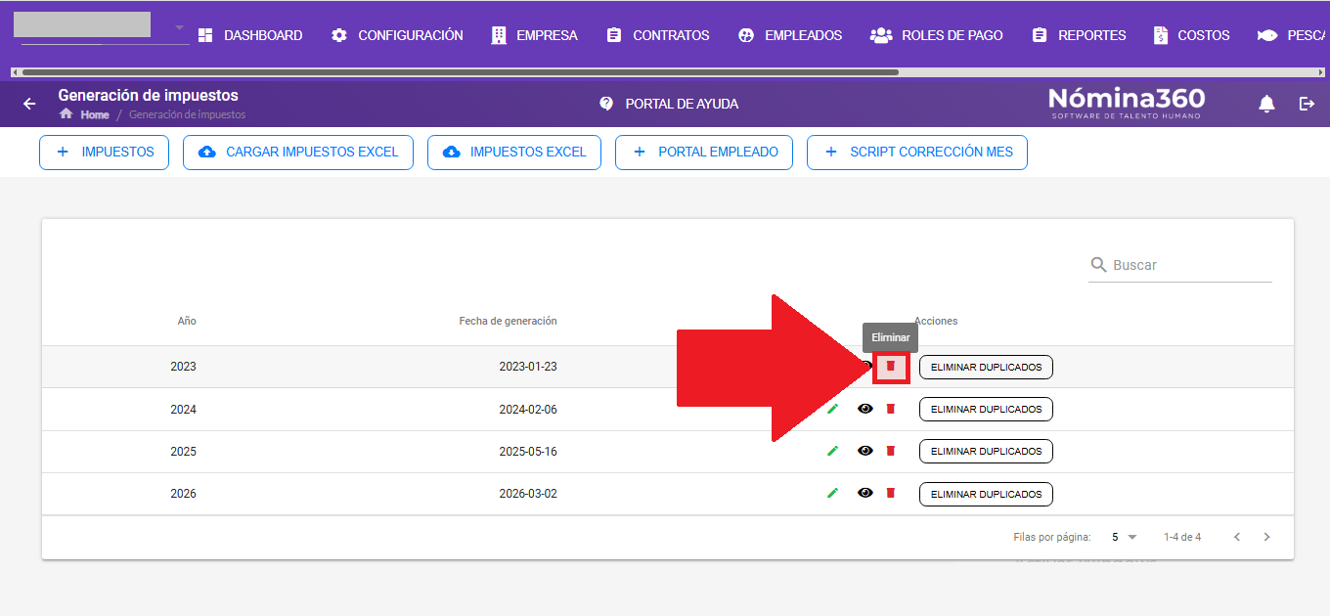Click the date 2024-02-06
Image resolution: width=1330 pixels, height=616 pixels.
[x=528, y=410]
